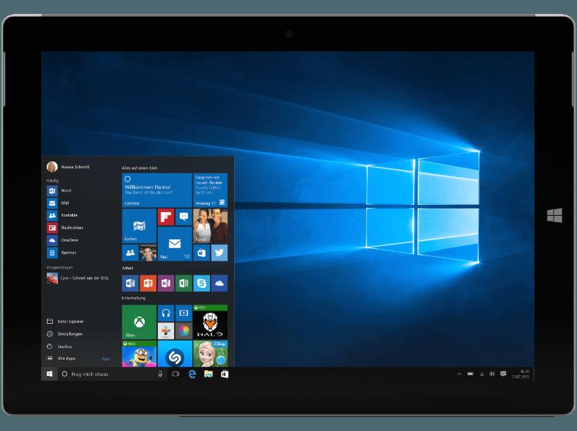Click the Windows Start button on taskbar

pyautogui.click(x=49, y=374)
